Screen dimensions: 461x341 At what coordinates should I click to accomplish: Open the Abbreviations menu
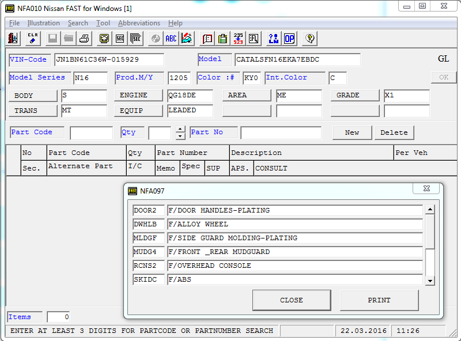coord(139,23)
